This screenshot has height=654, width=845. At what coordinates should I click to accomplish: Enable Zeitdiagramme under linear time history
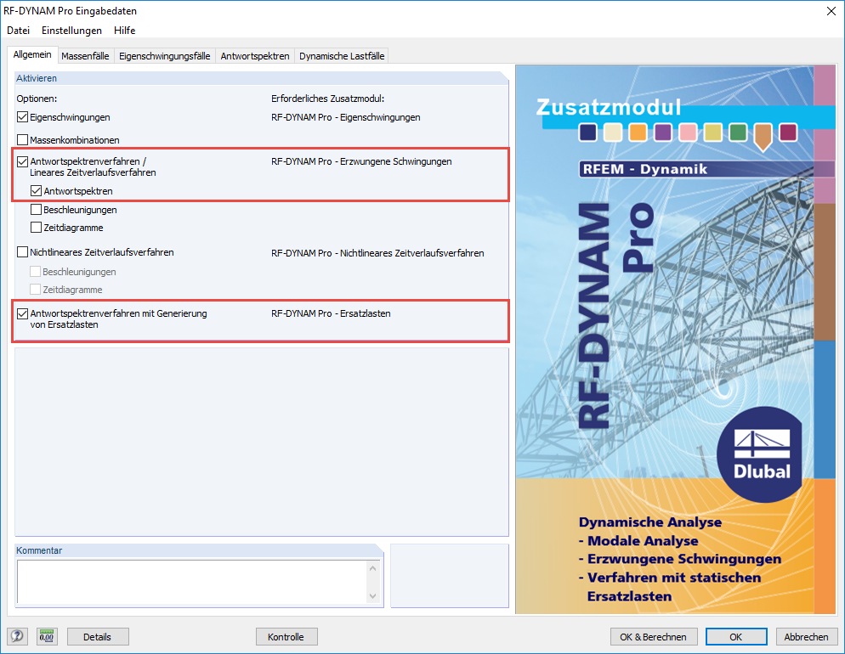pos(36,227)
